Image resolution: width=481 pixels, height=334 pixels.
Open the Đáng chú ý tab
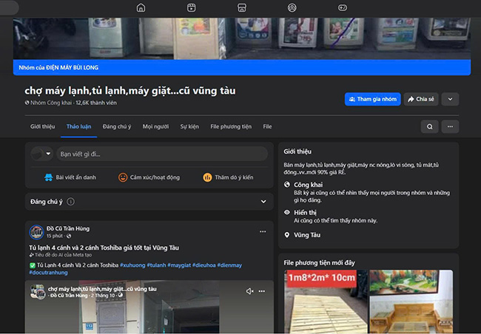(x=117, y=126)
